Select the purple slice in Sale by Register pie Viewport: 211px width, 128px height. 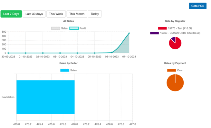173,39
